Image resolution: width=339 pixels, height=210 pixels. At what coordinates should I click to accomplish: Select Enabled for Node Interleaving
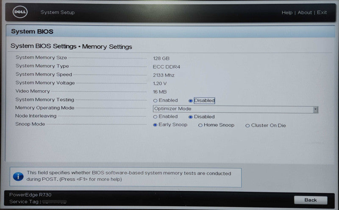(x=155, y=117)
